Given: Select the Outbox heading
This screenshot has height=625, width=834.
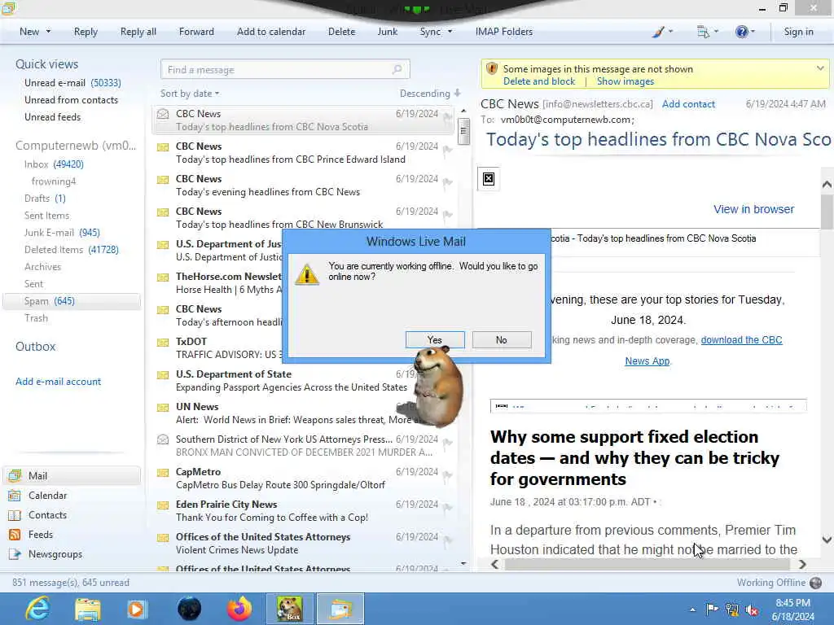Looking at the screenshot, I should [x=36, y=347].
